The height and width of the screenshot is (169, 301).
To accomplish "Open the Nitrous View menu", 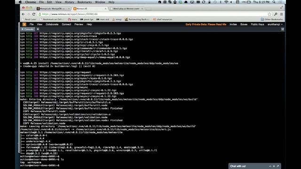I will (x=40, y=24).
